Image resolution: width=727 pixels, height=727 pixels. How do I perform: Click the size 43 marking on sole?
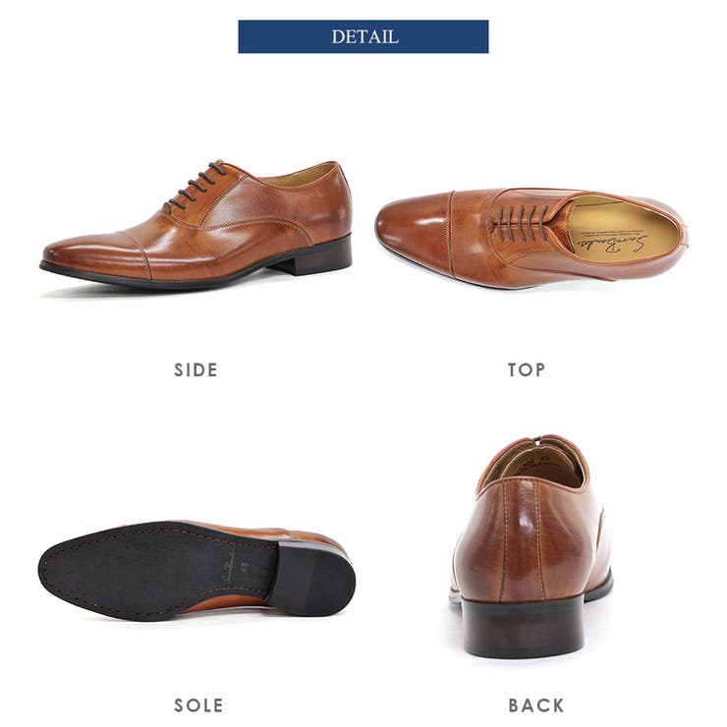(245, 565)
